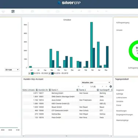Viewport: 138px width, 138px height.
Task: Select the Axos GmbH row
Action: pyautogui.click(x=67, y=100)
